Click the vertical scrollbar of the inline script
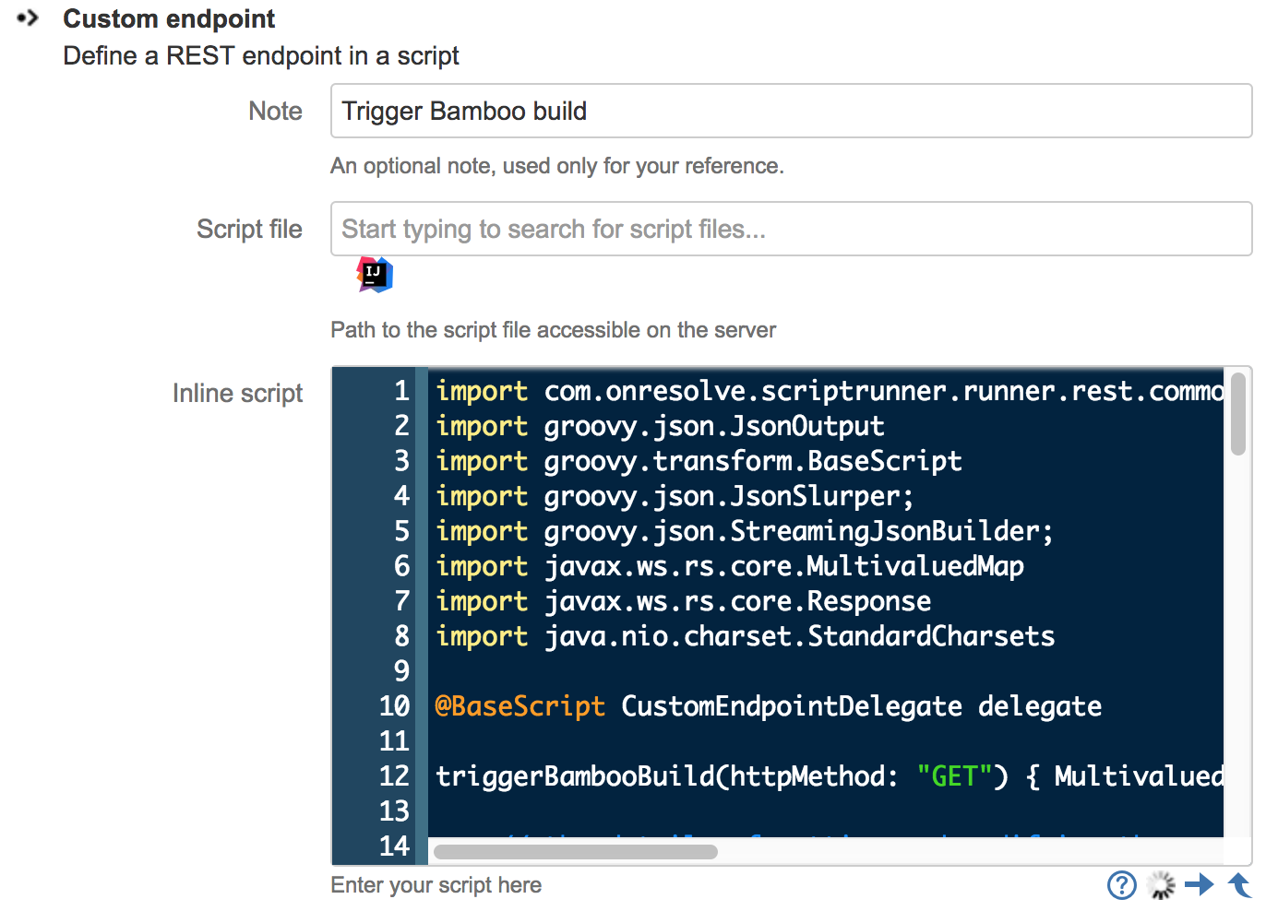The width and height of the screenshot is (1266, 911). pos(1238,413)
